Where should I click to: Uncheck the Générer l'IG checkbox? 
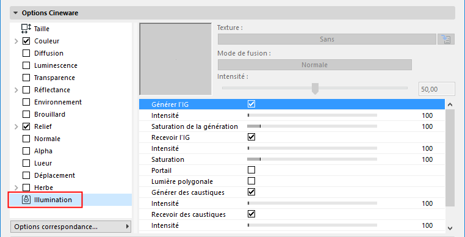pyautogui.click(x=251, y=104)
